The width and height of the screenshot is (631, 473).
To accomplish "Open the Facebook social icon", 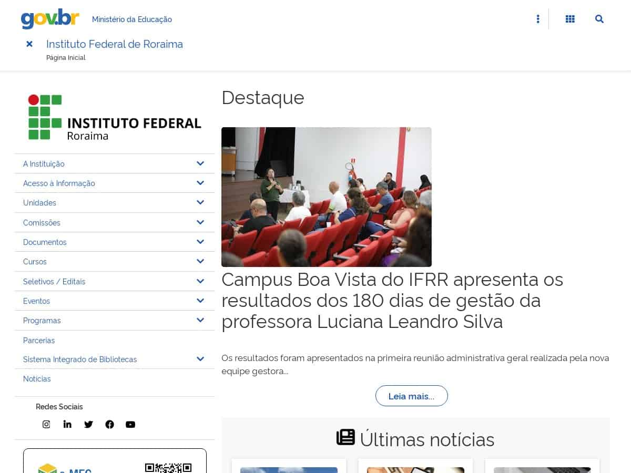I will (109, 424).
